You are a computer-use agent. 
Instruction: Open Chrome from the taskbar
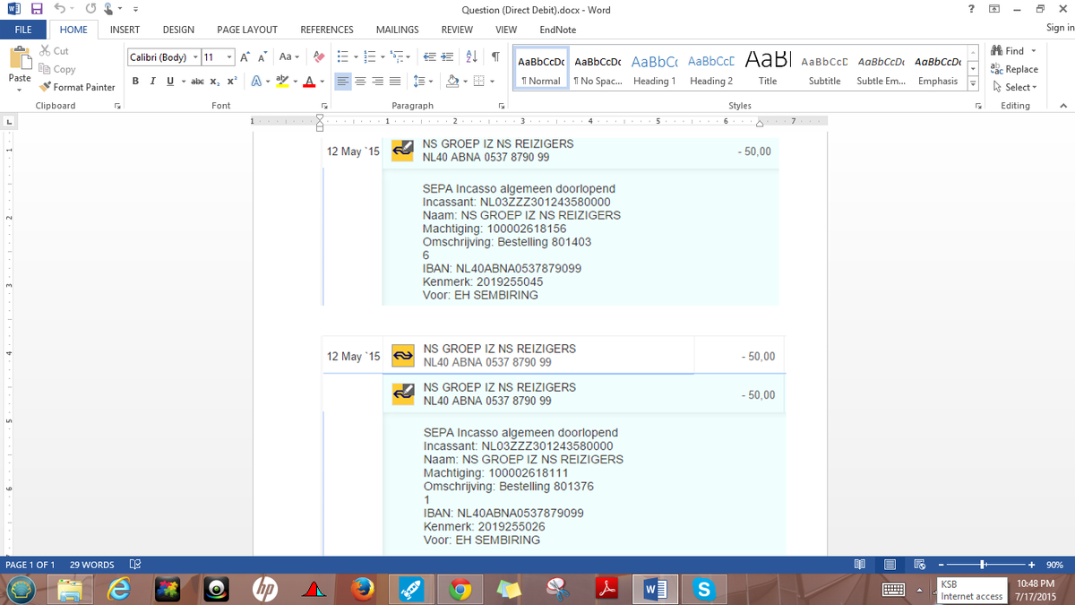pos(460,589)
